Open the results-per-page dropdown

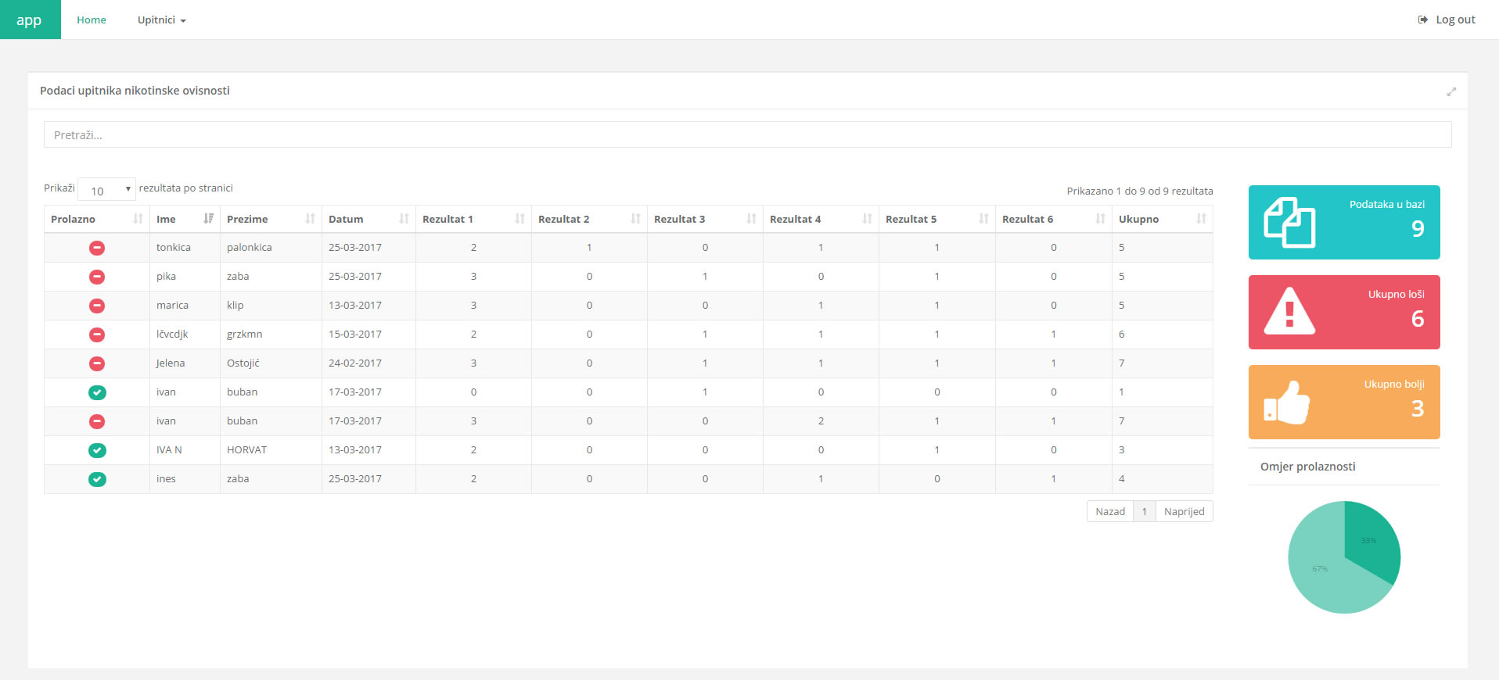pyautogui.click(x=107, y=190)
